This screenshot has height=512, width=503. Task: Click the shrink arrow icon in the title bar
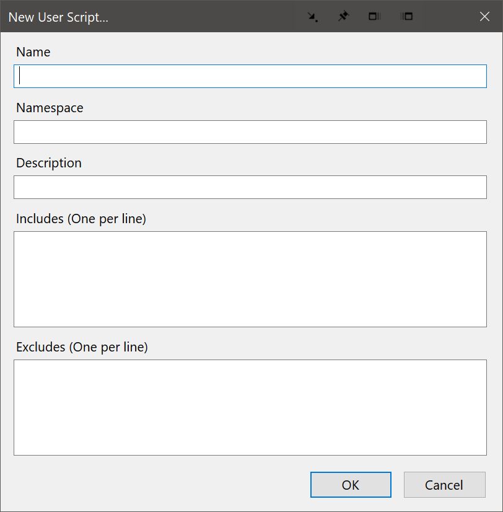point(313,17)
